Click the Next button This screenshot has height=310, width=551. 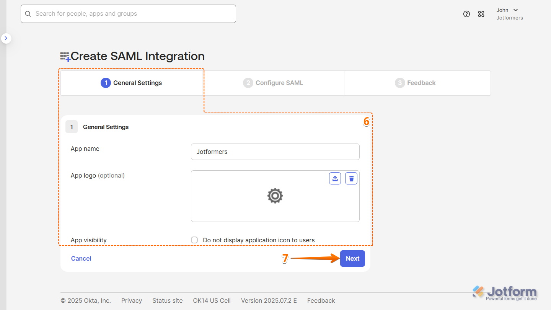click(352, 258)
